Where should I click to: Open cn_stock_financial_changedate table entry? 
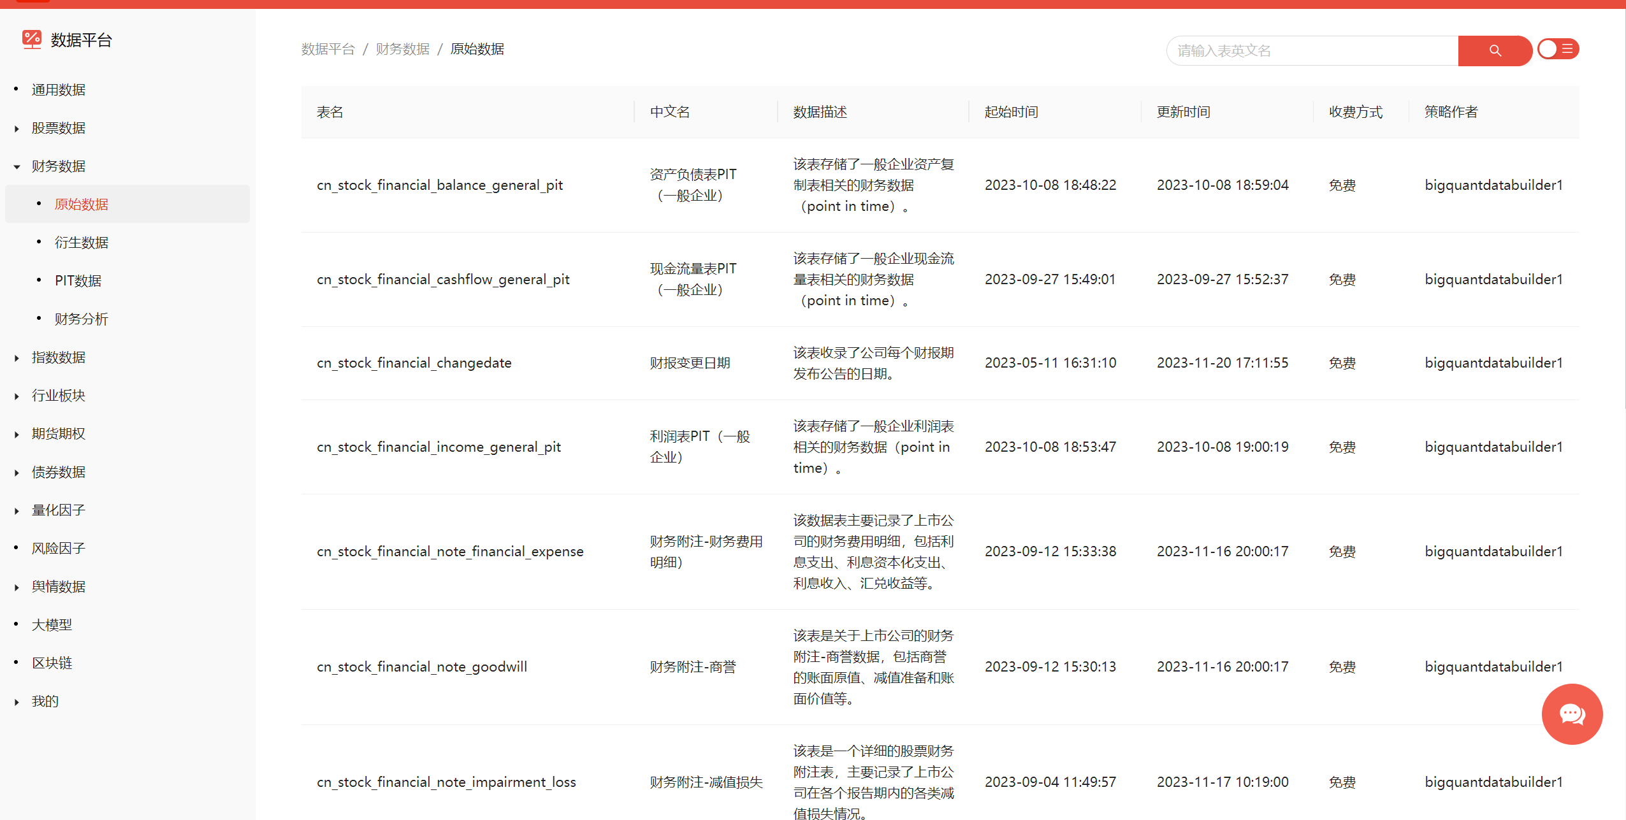point(414,363)
